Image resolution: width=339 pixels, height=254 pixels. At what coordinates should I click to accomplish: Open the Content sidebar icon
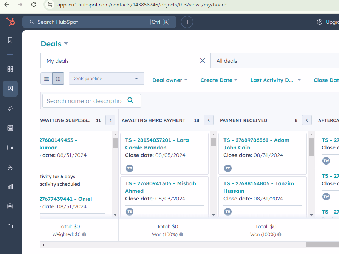click(10, 128)
